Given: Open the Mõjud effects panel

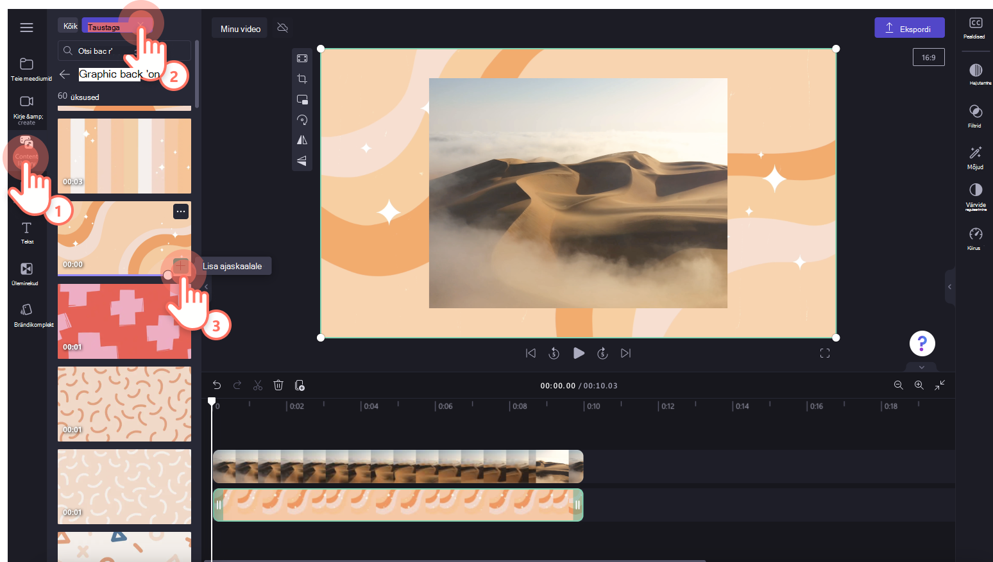Looking at the screenshot, I should (x=976, y=157).
